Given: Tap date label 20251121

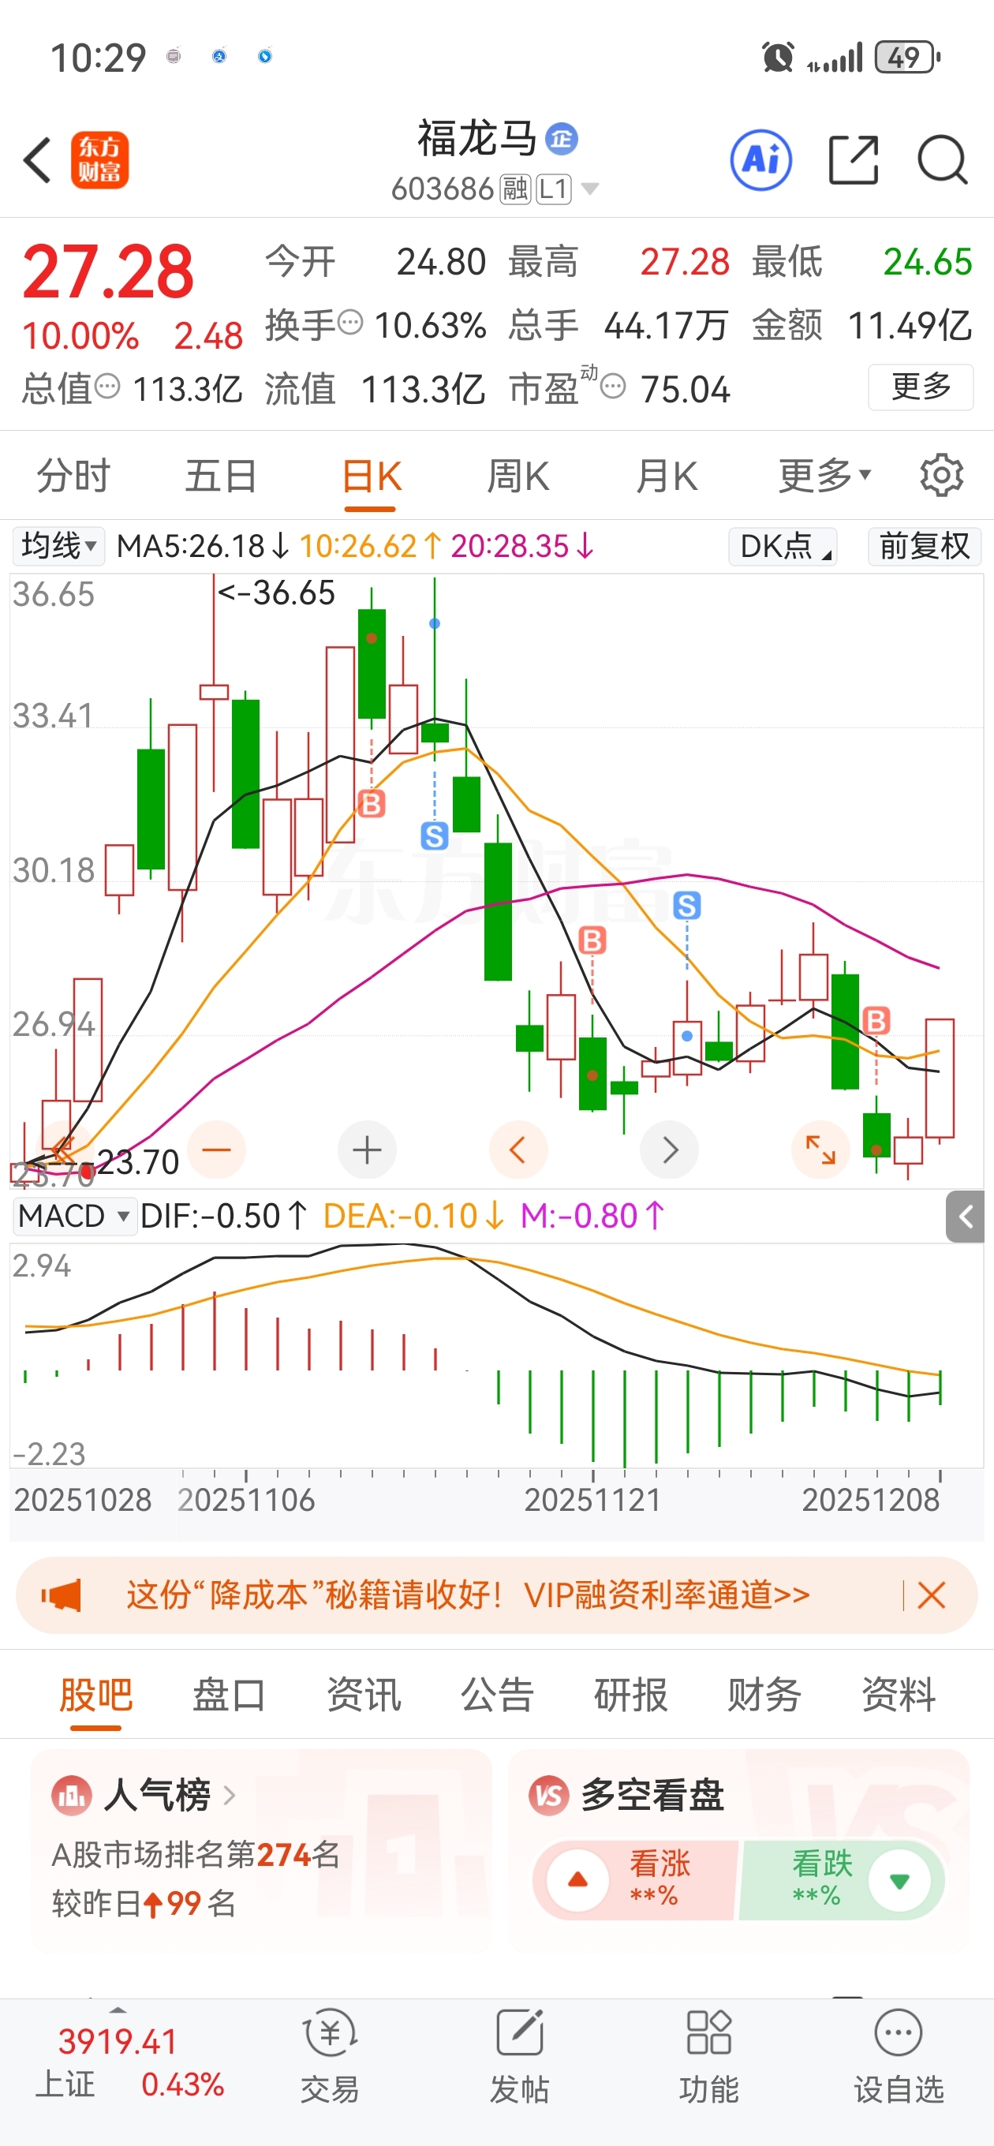Looking at the screenshot, I should (592, 1501).
